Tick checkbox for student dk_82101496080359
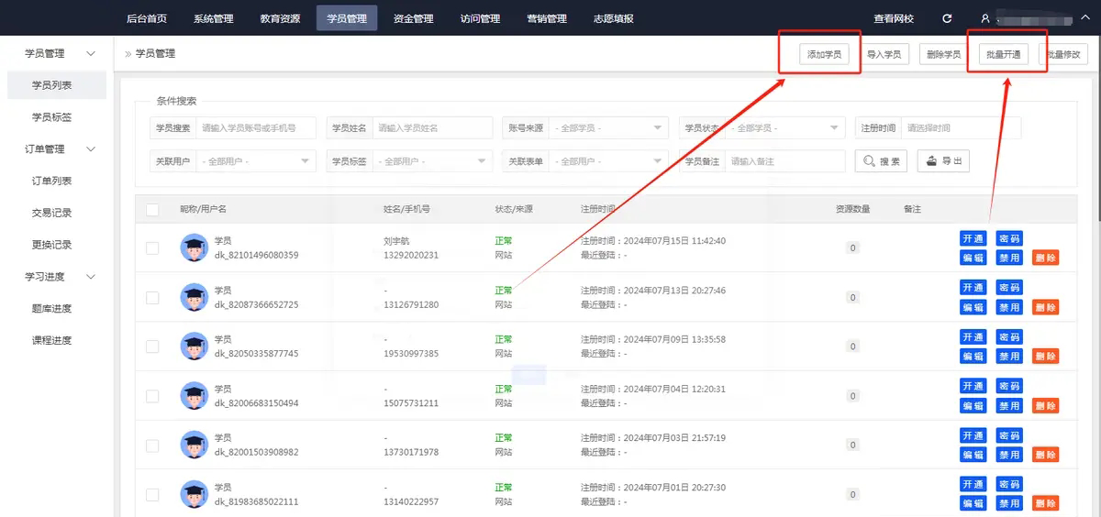Viewport: 1101px width, 517px height. (152, 248)
